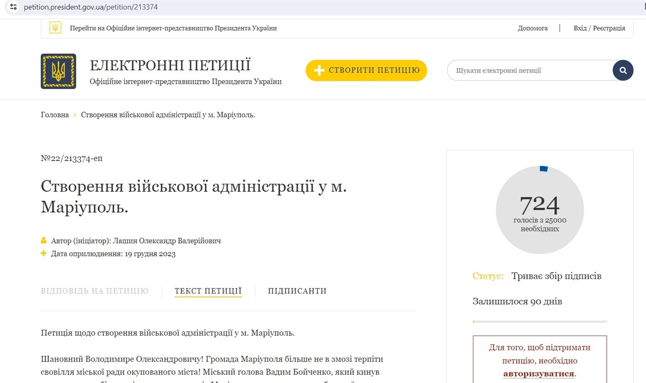The height and width of the screenshot is (383, 646).
Task: Switch to ВІДПОВІДЬ НА ПЕТИЦІЮ tab
Action: click(x=95, y=291)
